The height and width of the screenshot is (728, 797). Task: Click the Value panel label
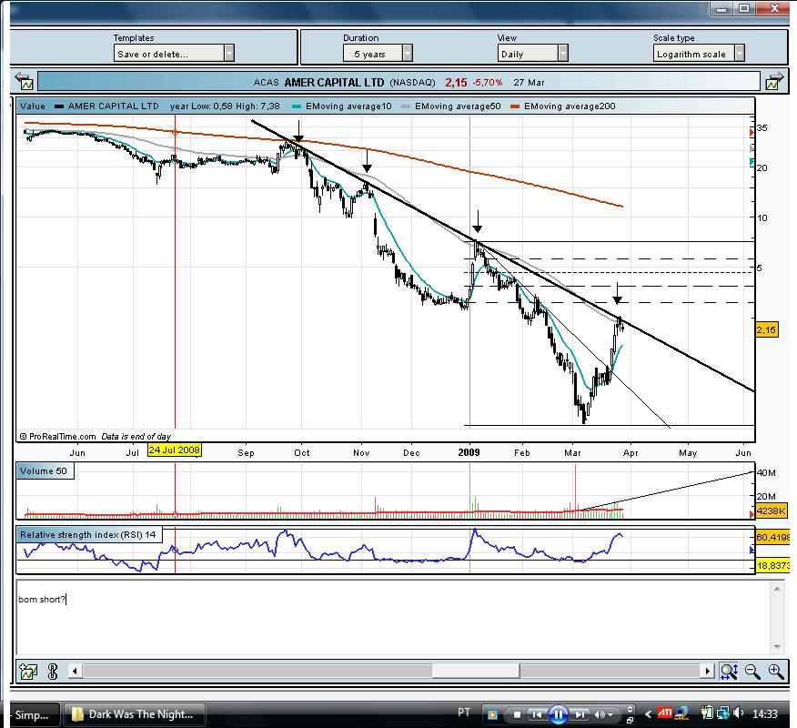pos(33,106)
